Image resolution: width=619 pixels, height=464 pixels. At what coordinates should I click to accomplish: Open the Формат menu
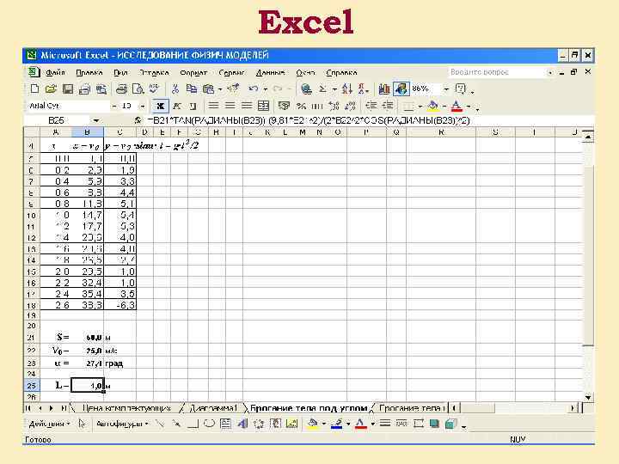click(x=193, y=72)
